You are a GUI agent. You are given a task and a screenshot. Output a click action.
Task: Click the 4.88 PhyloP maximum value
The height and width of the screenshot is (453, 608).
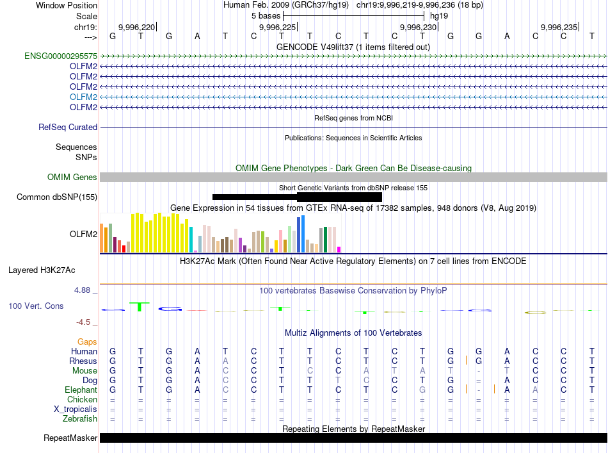click(82, 290)
